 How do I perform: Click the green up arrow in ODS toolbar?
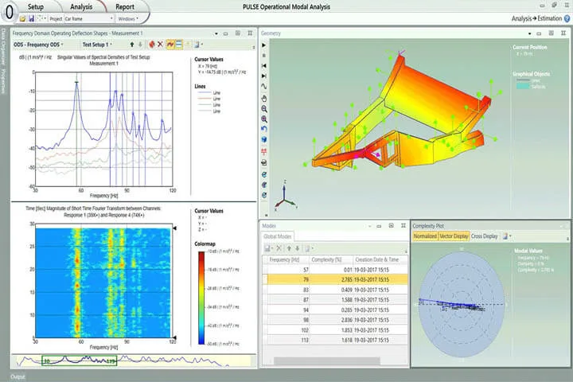132,45
